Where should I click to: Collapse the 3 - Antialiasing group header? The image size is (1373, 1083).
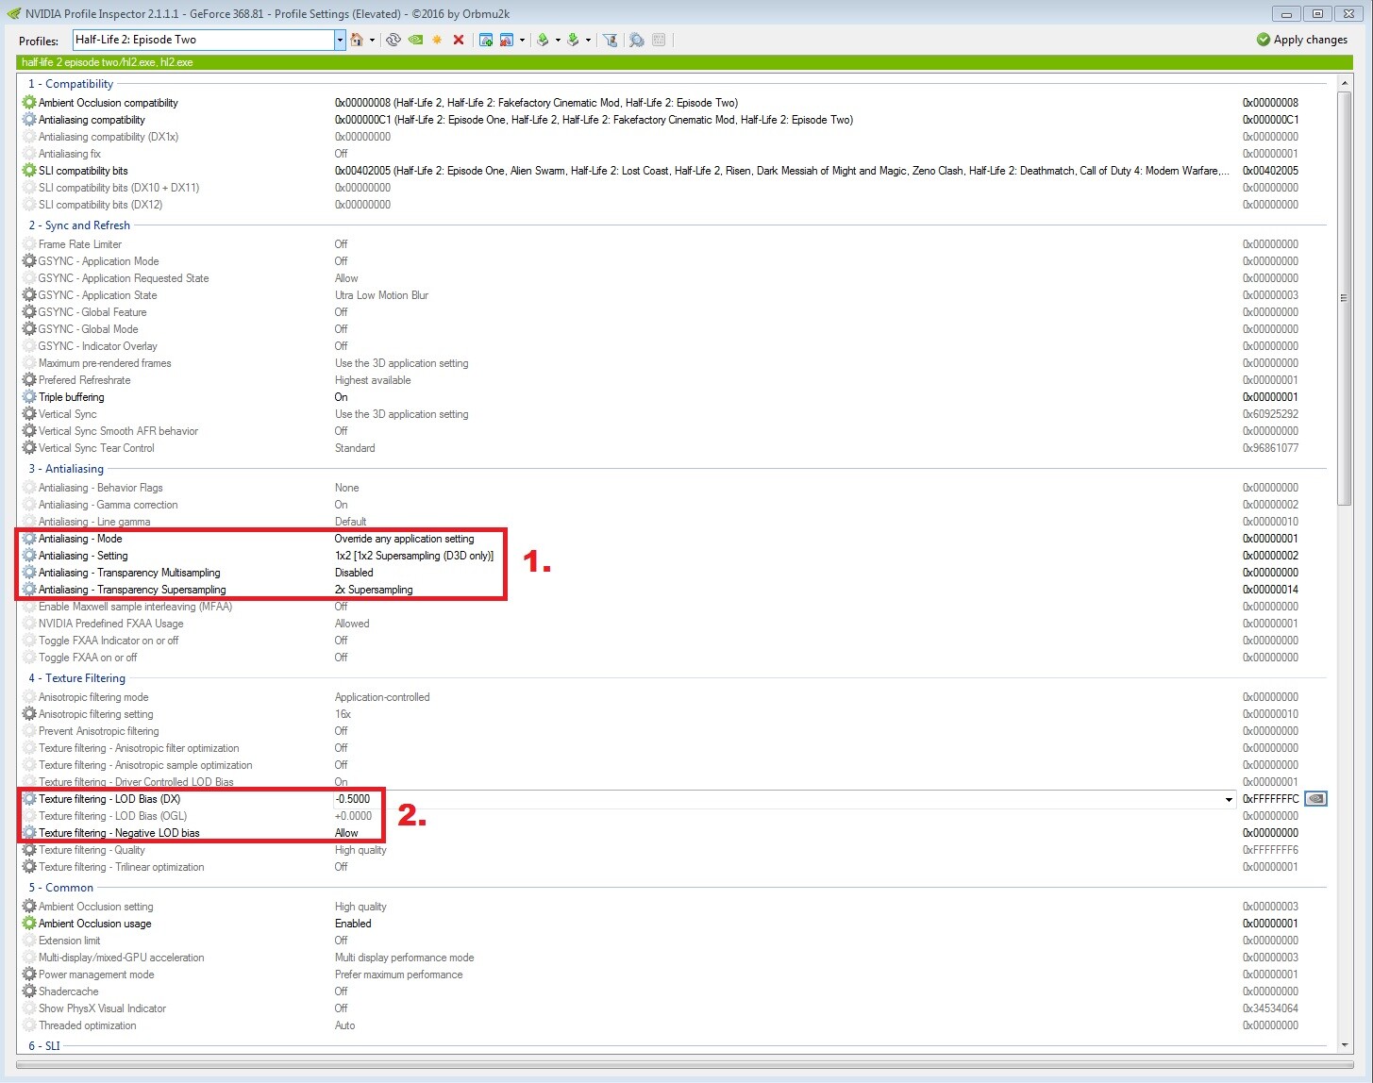pos(66,469)
